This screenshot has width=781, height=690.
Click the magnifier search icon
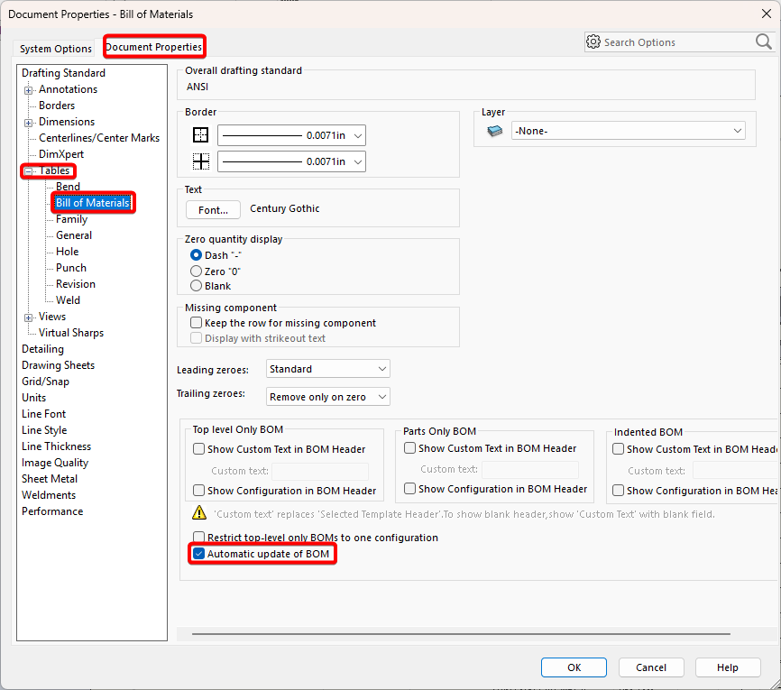coord(764,41)
